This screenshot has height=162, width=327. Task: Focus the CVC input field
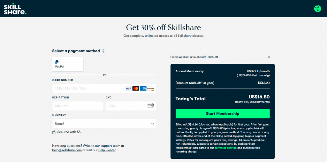point(131,106)
